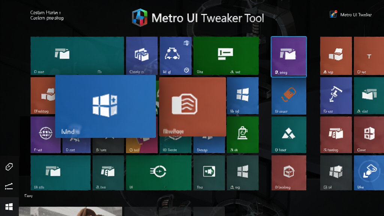The height and width of the screenshot is (216, 384).
Task: Open the teal tile with three-triangles icon
Action: click(x=289, y=135)
